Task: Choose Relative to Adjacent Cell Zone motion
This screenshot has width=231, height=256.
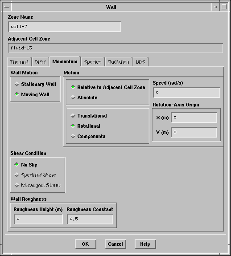Action: (108, 87)
